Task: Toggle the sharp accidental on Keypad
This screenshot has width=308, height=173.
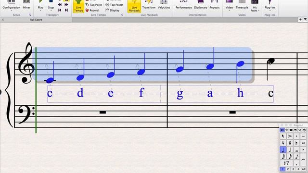Action: [290, 143]
